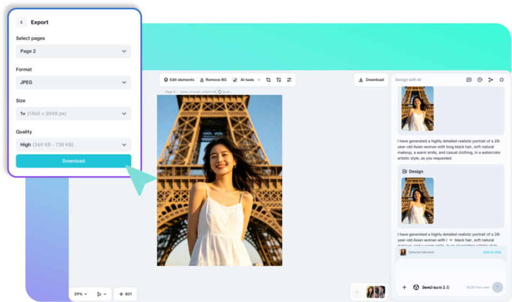Click the plus attachment icon in chat input
This screenshot has width=512, height=302.
click(x=404, y=288)
